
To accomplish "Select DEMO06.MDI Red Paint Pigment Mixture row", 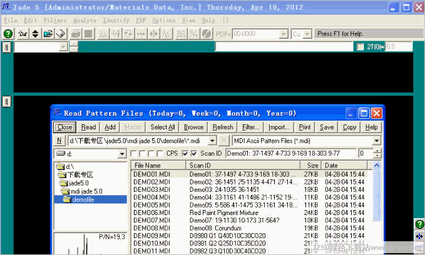I will (x=249, y=212).
